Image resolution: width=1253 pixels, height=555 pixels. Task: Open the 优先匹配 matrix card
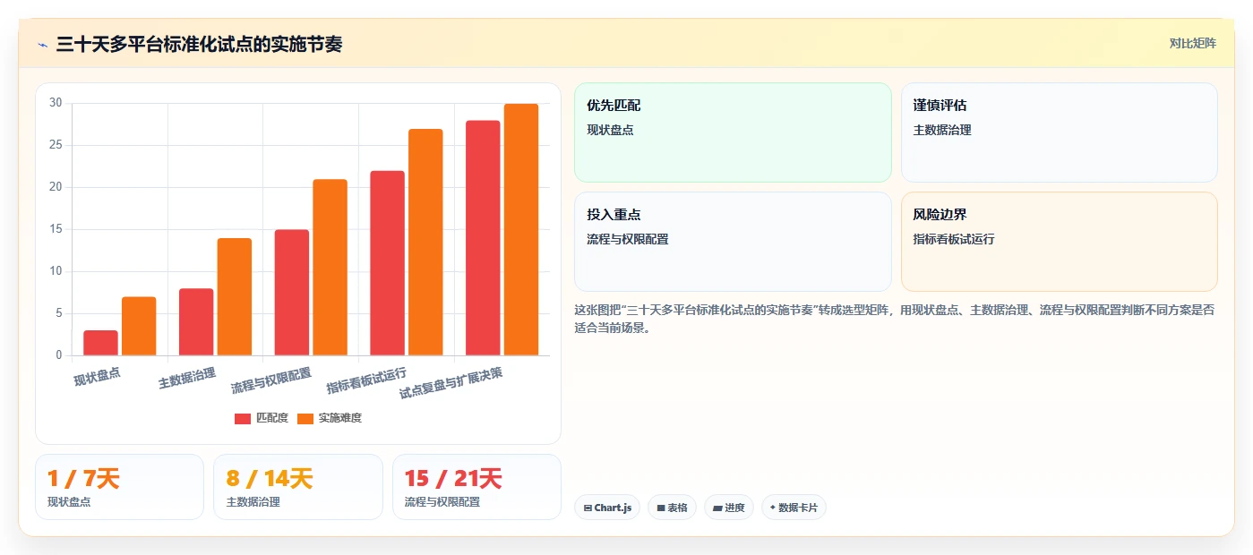(733, 132)
